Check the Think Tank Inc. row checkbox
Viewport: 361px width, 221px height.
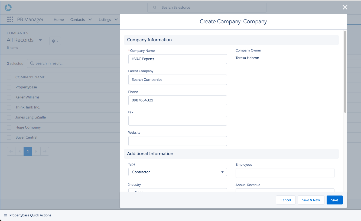pyautogui.click(x=9, y=107)
